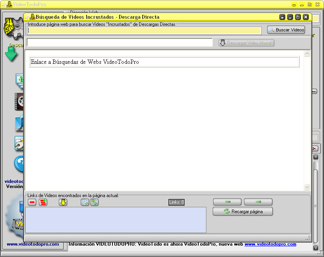Screen dimensions: 324x257
Task: Maximize the Búsqueda de Videos Incrustados dialog
Action: coord(298,17)
